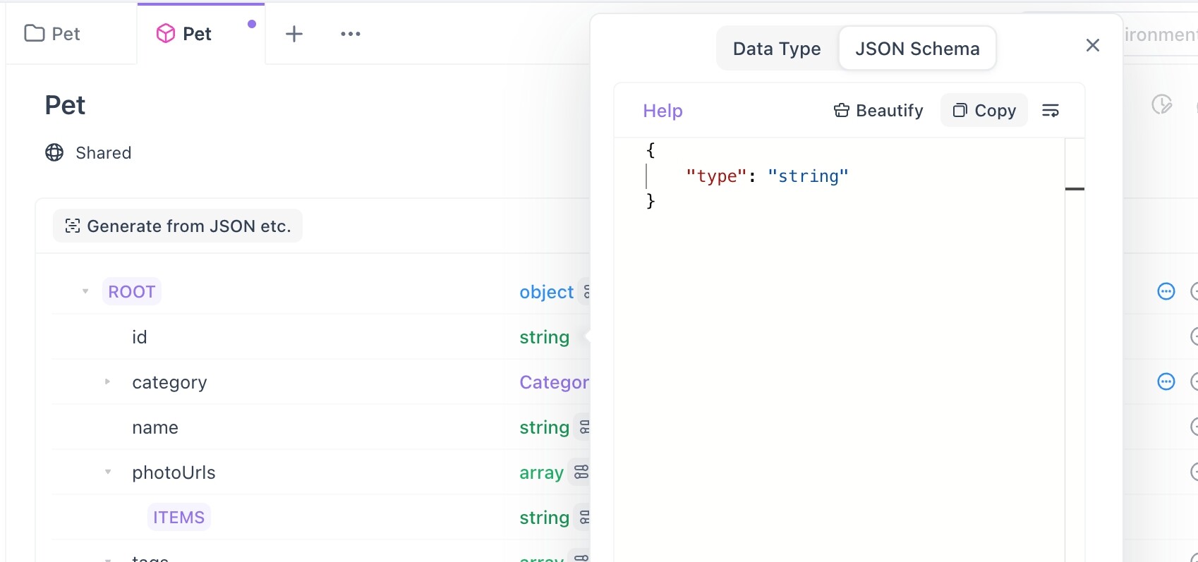The width and height of the screenshot is (1198, 562).
Task: Toggle word wrap icon in schema toolbar
Action: pyautogui.click(x=1051, y=111)
